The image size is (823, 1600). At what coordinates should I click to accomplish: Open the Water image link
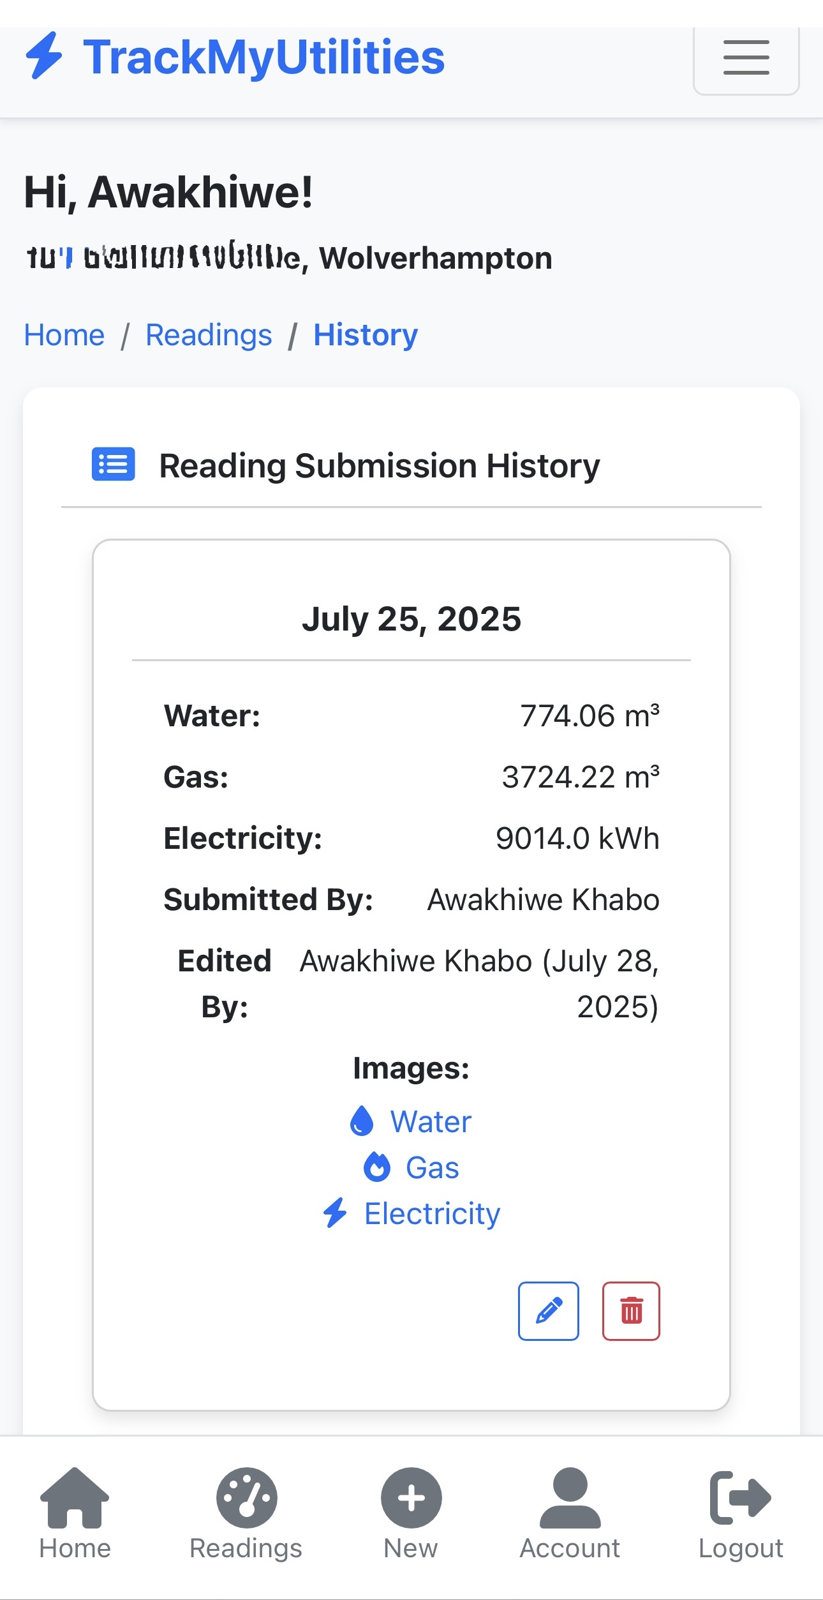click(431, 1121)
